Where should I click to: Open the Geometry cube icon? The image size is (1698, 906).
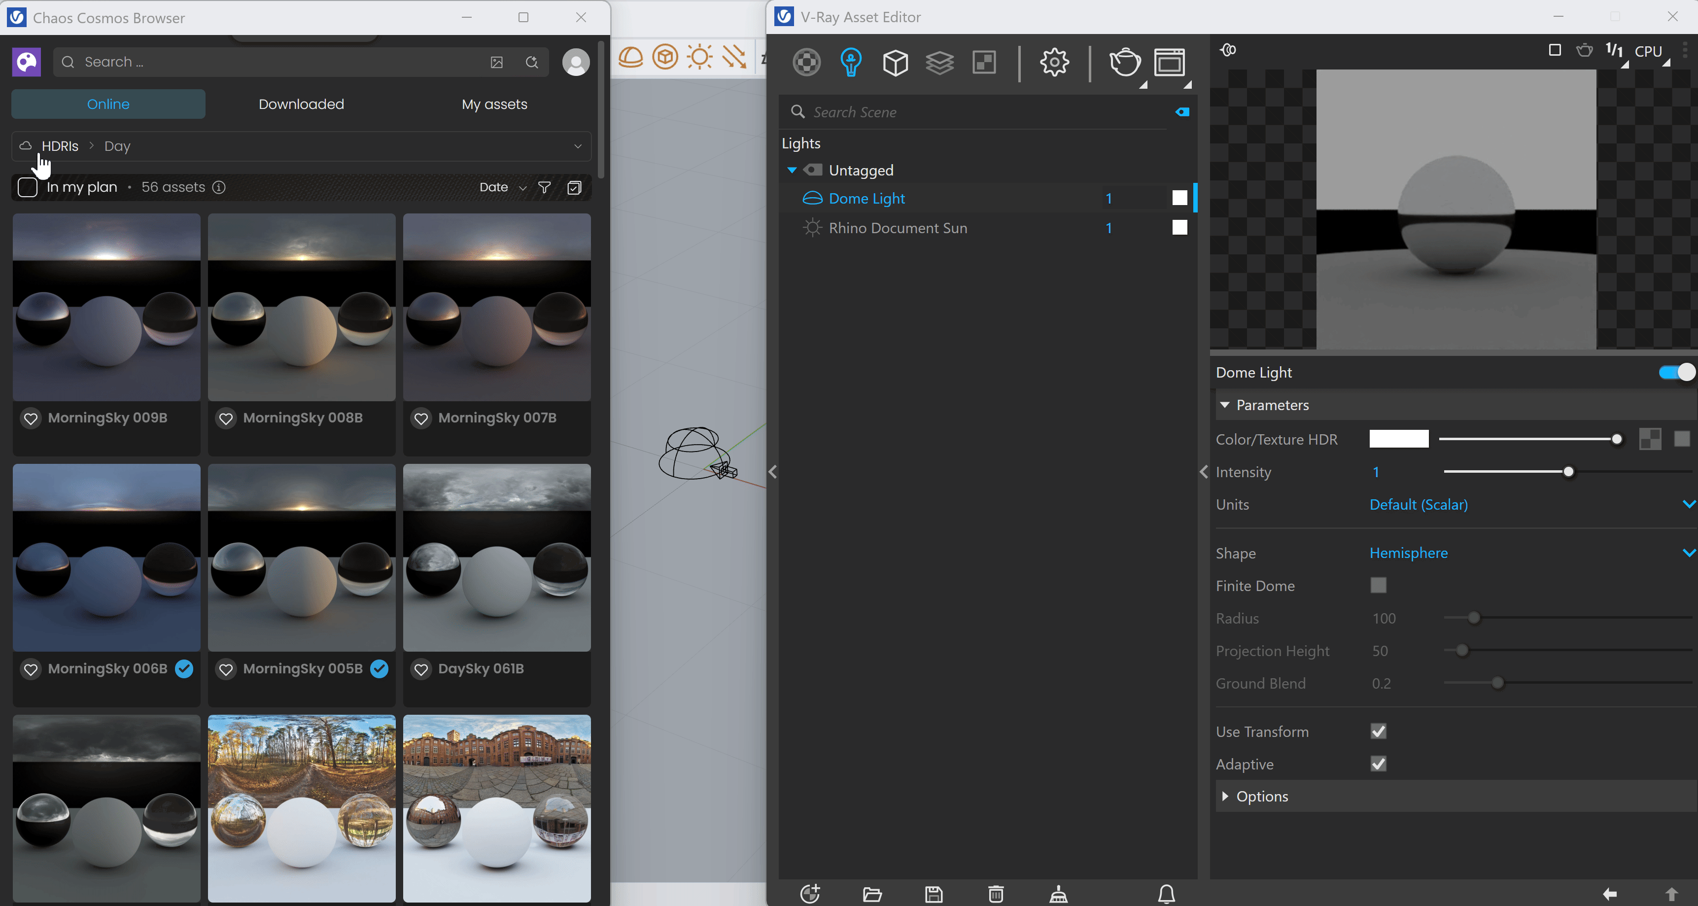tap(895, 63)
